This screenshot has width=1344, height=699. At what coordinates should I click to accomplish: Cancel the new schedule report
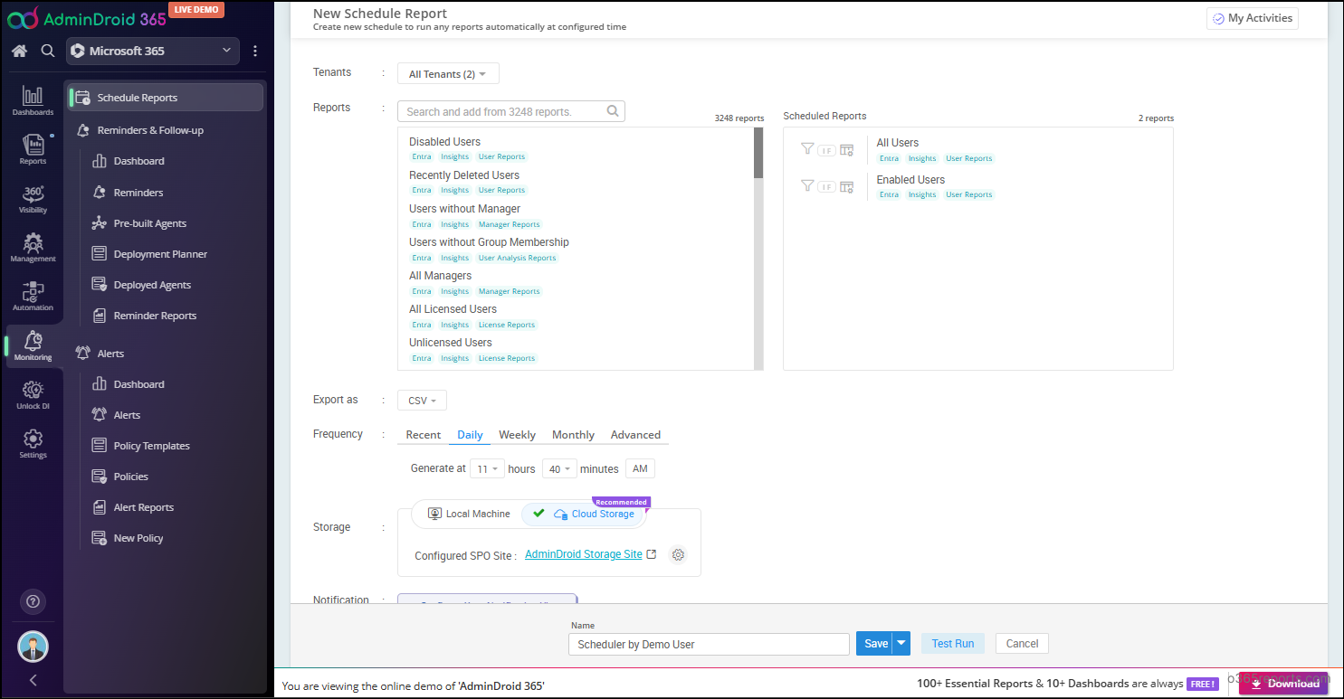(1022, 643)
